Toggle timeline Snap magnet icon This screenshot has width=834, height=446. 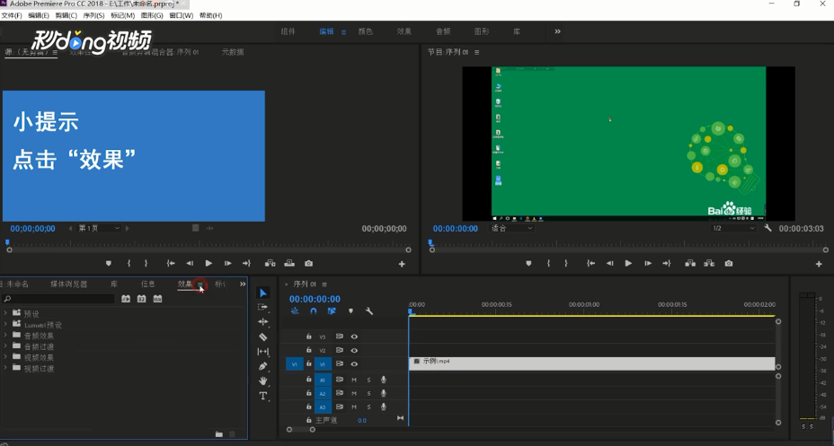(x=314, y=311)
